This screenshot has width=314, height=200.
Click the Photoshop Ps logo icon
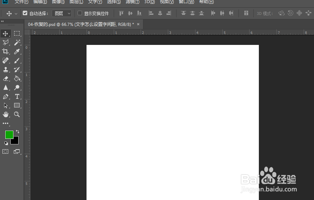click(x=5, y=2)
